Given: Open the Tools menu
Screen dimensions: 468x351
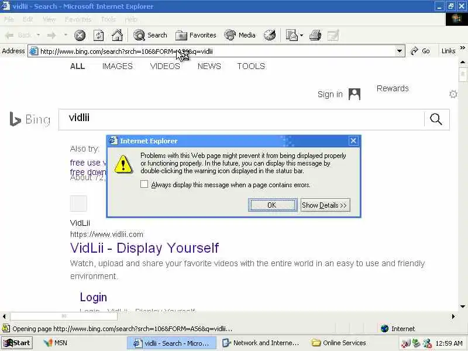Looking at the screenshot, I should tap(108, 19).
